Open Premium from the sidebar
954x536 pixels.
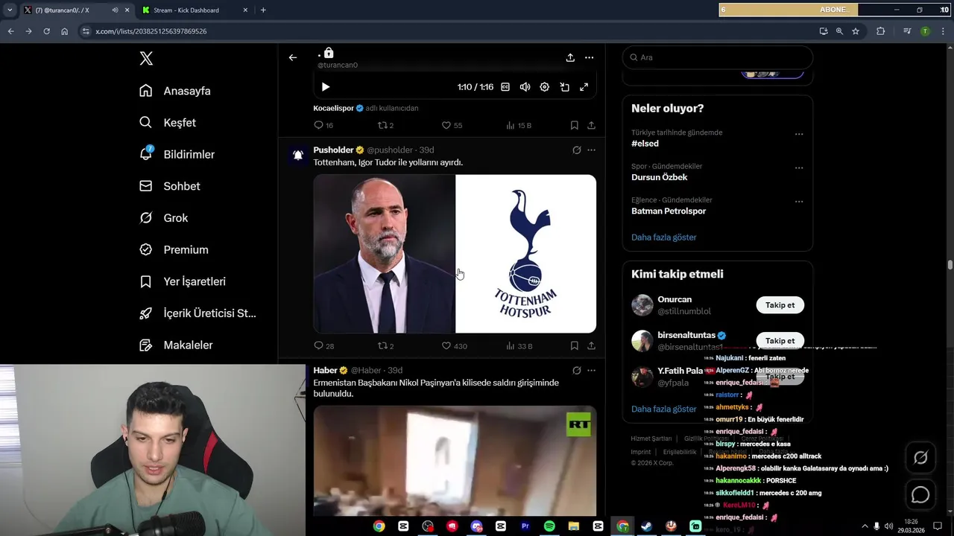(174, 250)
